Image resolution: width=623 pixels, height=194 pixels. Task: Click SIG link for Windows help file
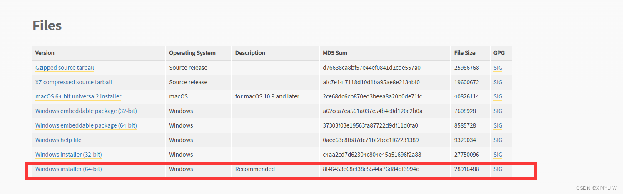tap(498, 140)
